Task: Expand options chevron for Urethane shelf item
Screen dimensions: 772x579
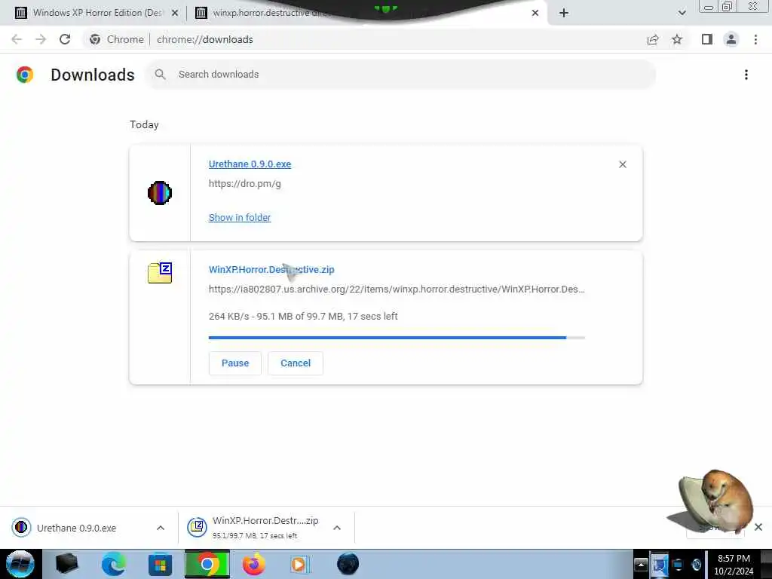Action: click(x=161, y=528)
